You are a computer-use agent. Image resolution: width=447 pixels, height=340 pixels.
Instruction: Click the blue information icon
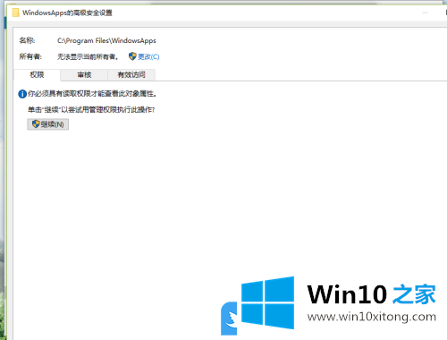22,94
